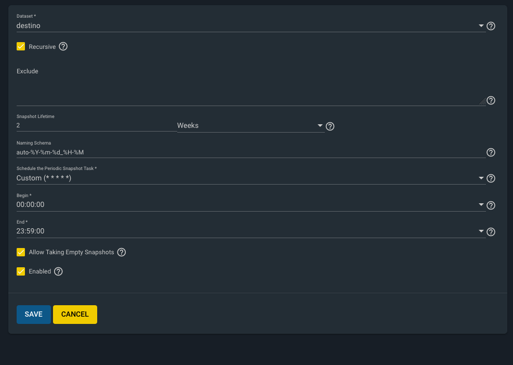Viewport: 513px width, 365px height.
Task: Click the Cancel button
Action: point(75,315)
